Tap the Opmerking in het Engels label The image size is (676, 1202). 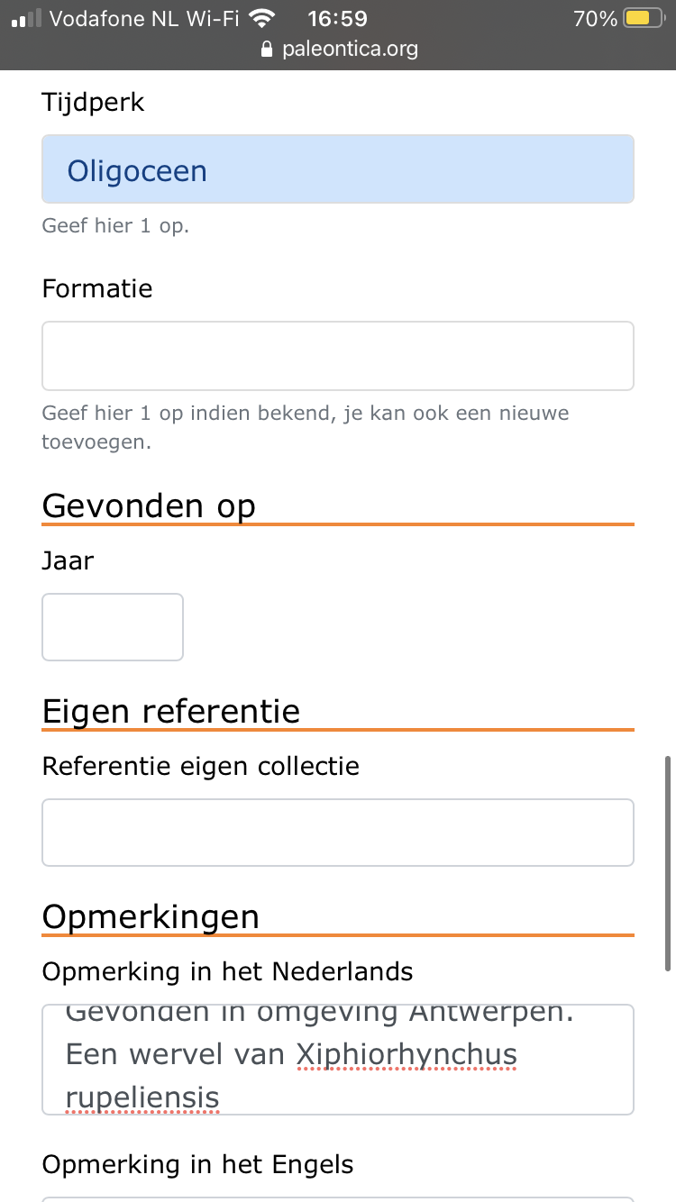point(197,1164)
